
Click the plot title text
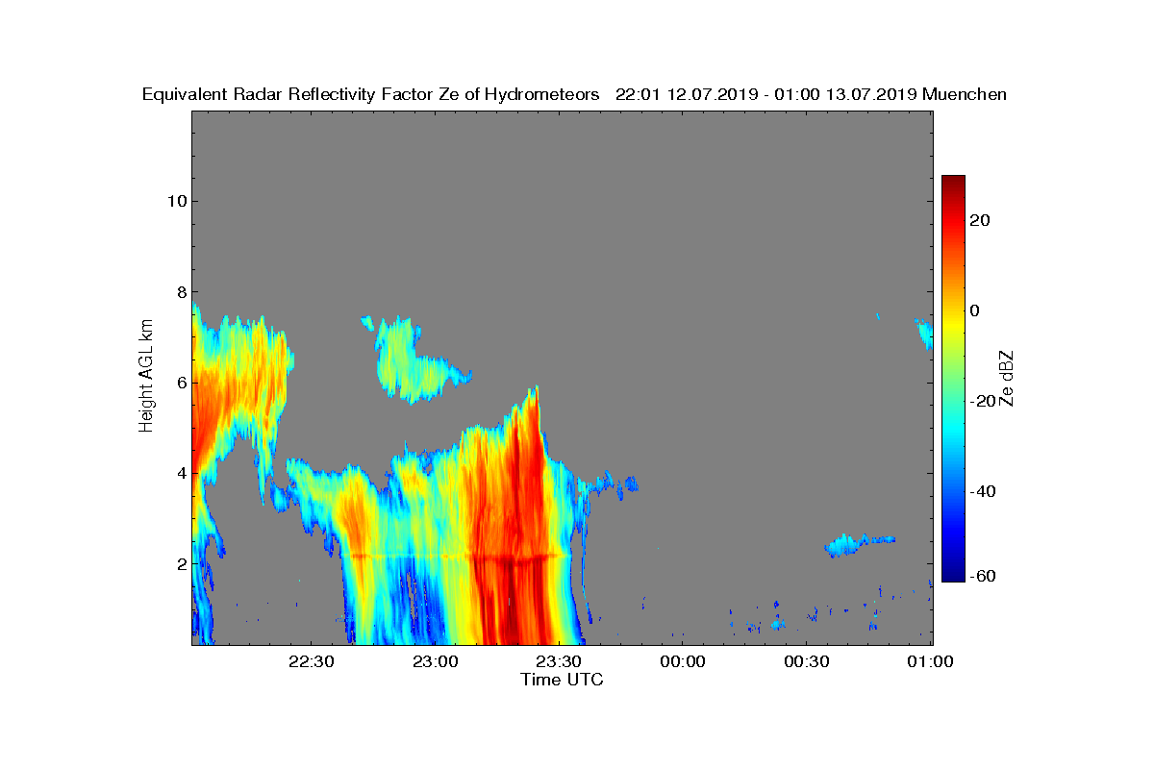click(574, 94)
